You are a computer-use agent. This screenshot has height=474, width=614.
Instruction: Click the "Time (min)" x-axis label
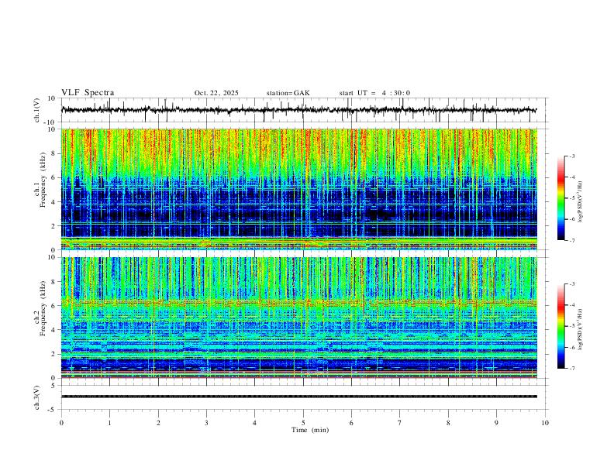[x=310, y=430]
